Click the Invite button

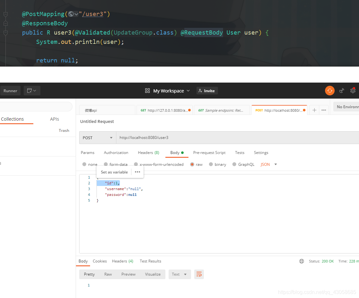click(x=207, y=91)
